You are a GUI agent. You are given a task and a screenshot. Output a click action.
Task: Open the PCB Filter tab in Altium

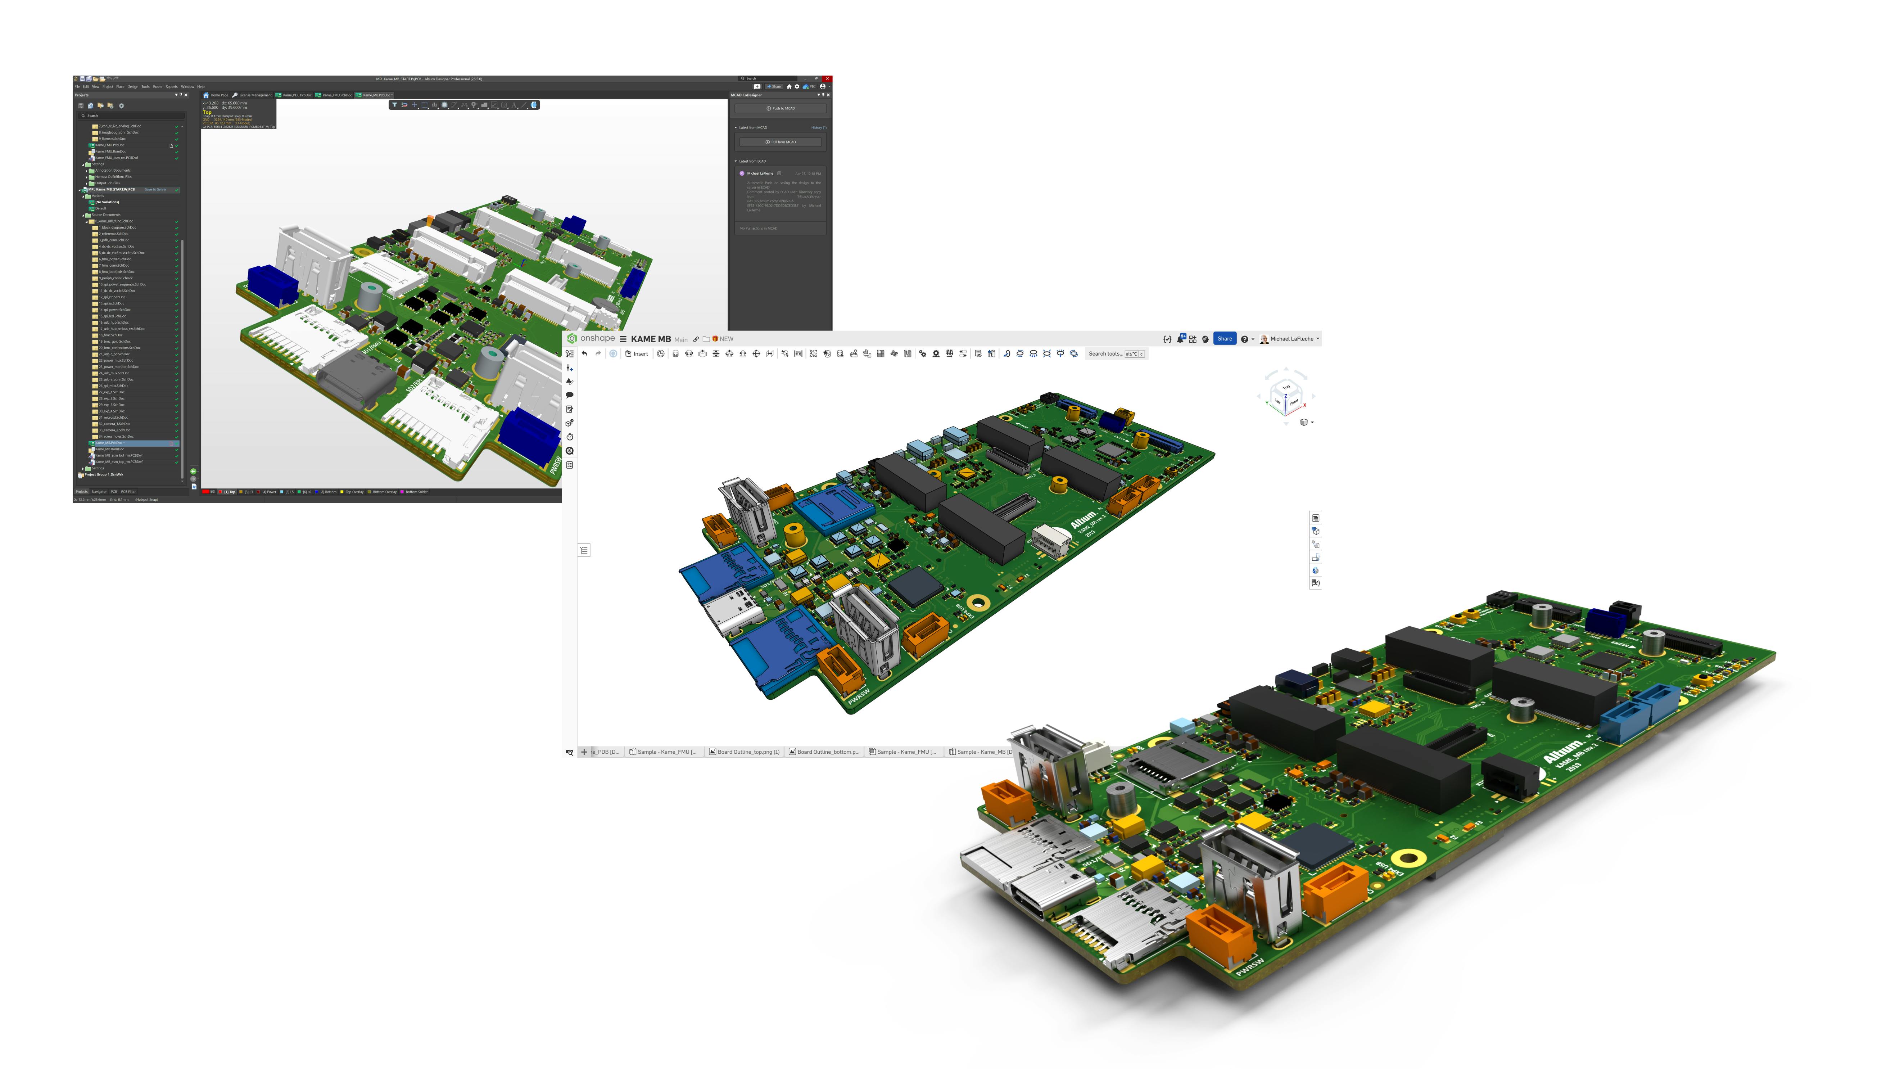tap(128, 491)
